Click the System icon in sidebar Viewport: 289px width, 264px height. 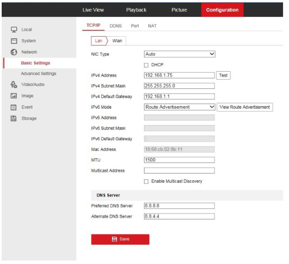click(x=13, y=41)
